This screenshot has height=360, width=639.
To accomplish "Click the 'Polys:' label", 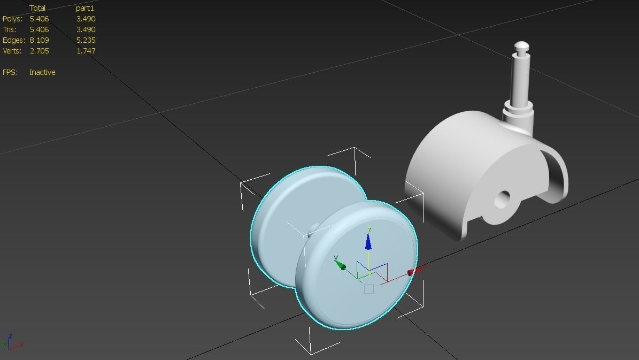I will point(13,19).
